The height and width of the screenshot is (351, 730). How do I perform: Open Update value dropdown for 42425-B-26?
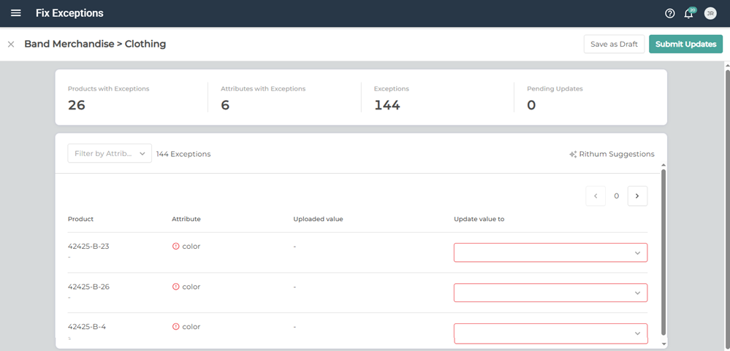550,293
